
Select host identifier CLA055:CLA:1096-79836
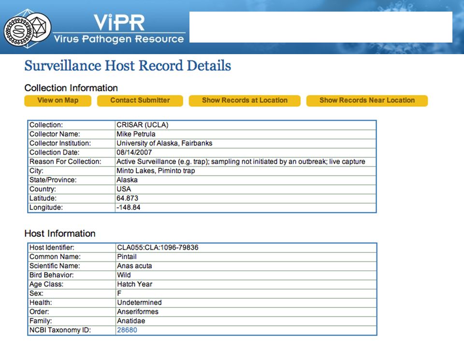[158, 247]
